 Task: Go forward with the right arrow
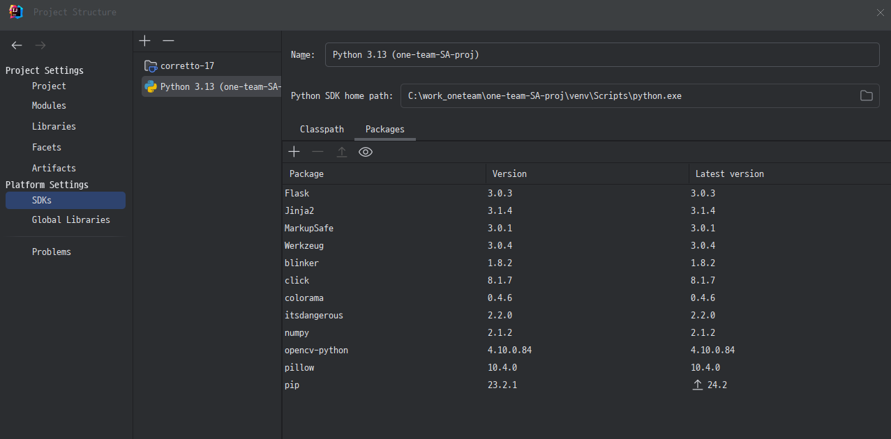(40, 45)
